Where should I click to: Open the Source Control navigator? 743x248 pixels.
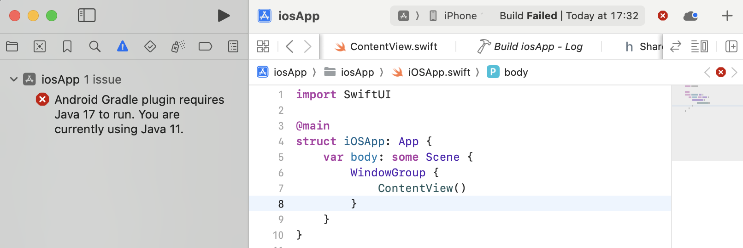[x=40, y=46]
